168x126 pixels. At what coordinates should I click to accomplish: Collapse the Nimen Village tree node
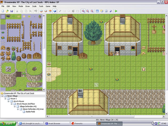click(2, 96)
